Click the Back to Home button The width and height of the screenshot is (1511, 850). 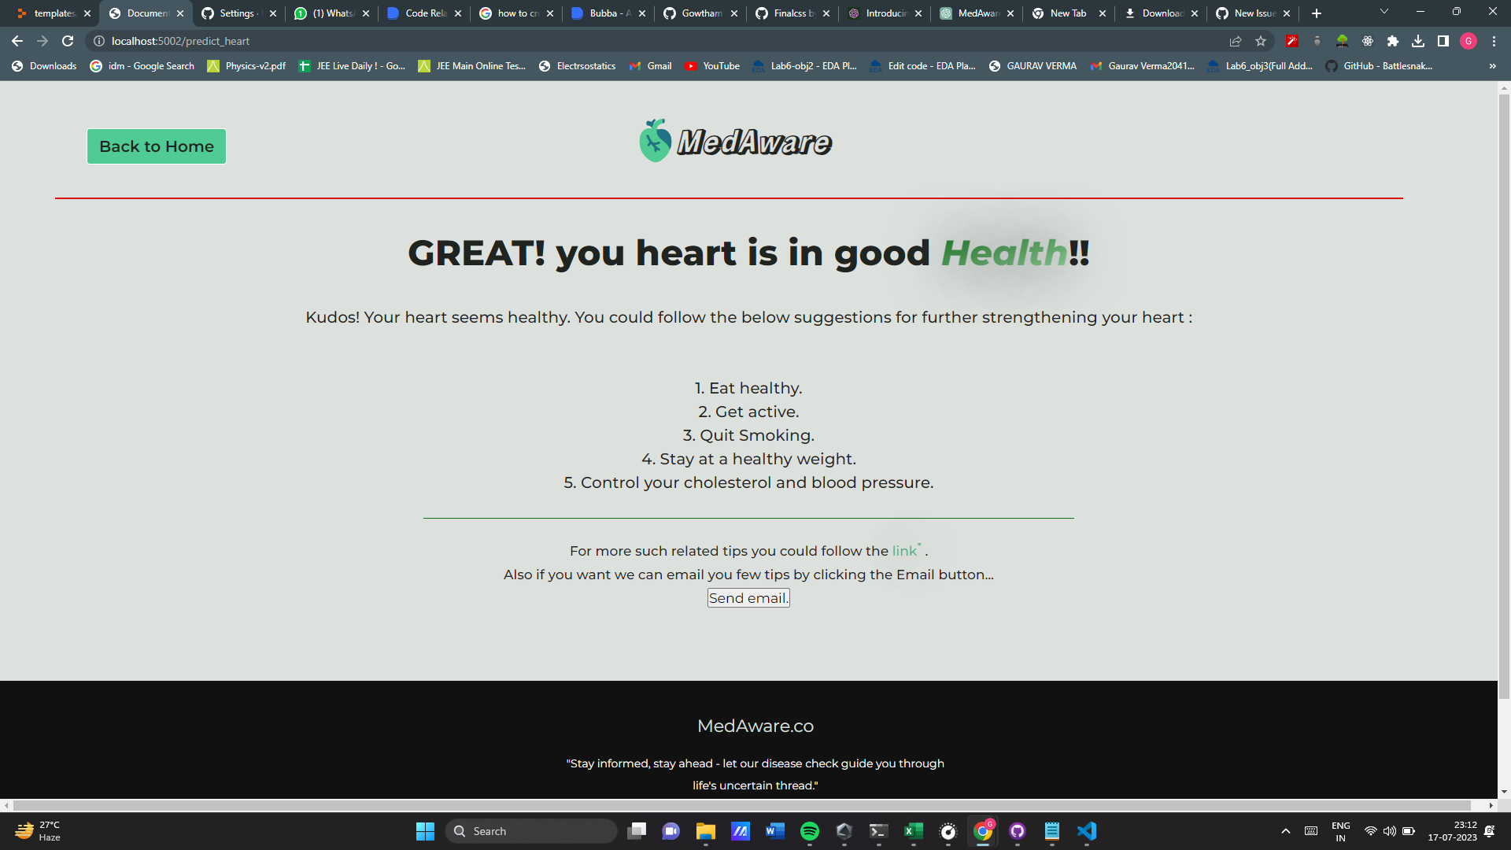click(156, 146)
